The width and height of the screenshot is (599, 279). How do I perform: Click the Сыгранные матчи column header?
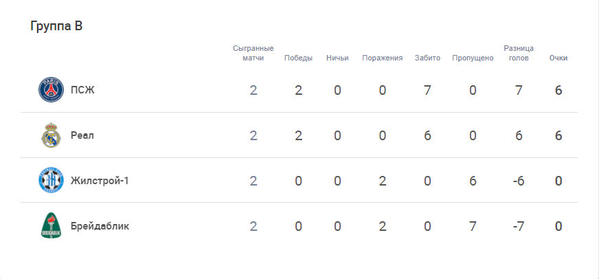253,53
